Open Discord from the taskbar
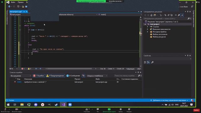The width and height of the screenshot is (201, 113). pyautogui.click(x=36, y=105)
